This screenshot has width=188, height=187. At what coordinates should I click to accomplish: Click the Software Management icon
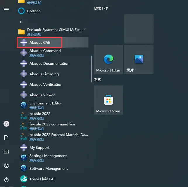(24, 168)
